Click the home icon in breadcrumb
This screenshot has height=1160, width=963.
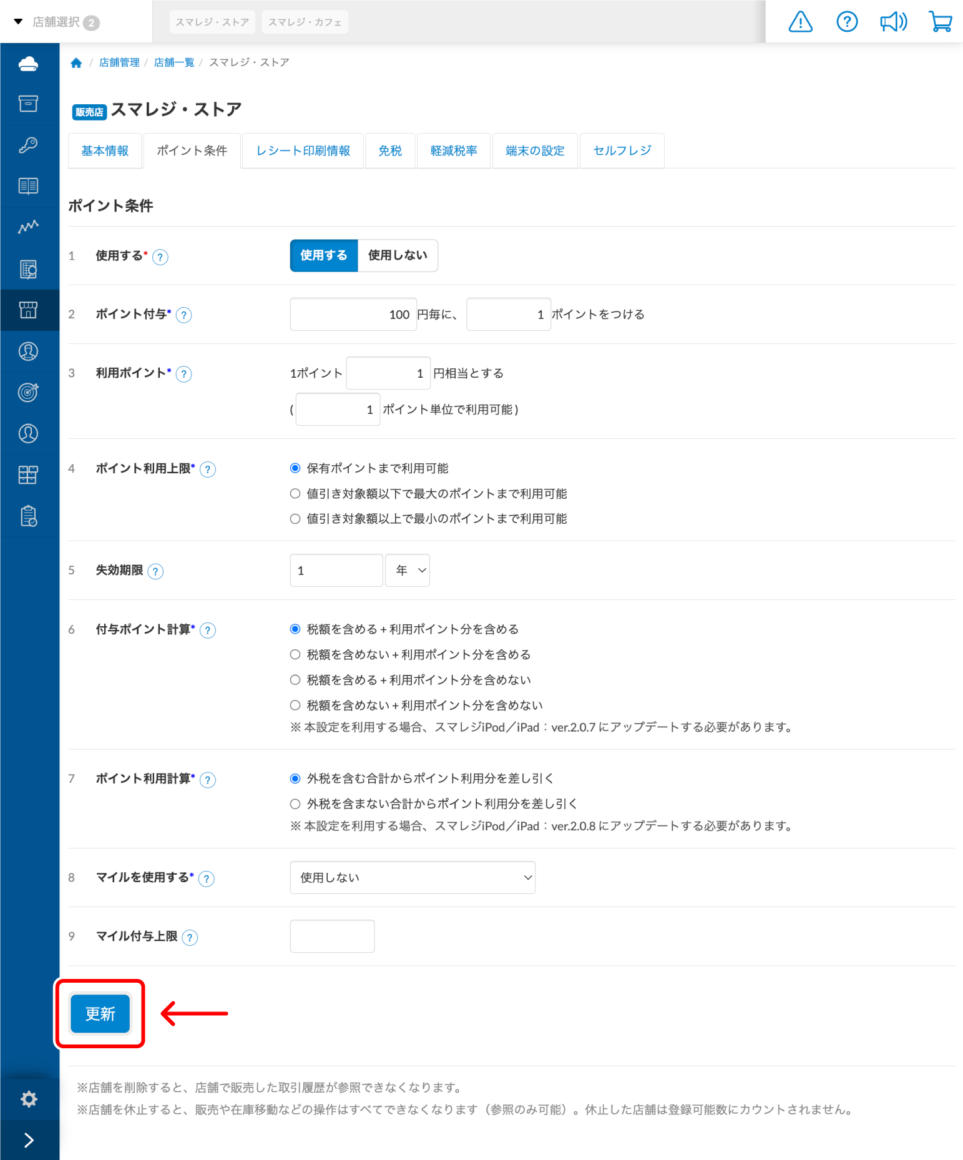76,62
